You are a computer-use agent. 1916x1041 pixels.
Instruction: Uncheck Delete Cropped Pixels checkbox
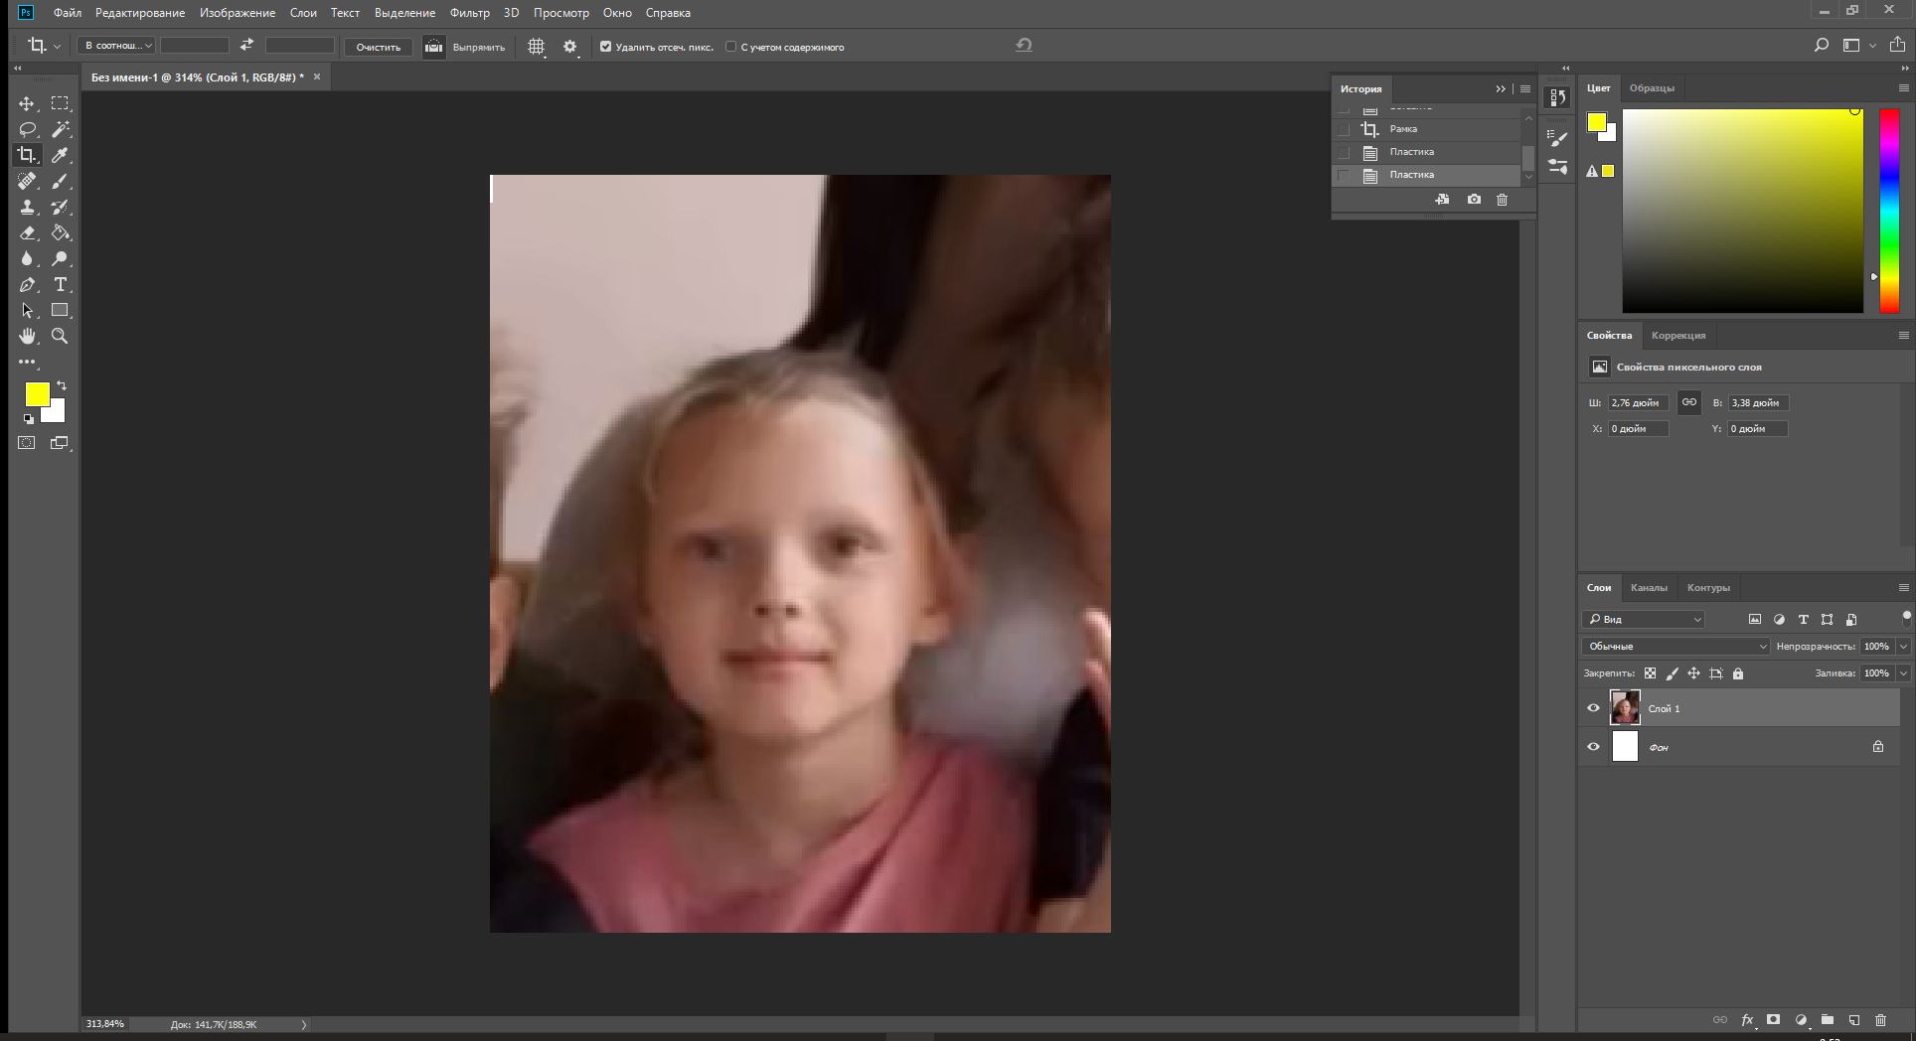(x=605, y=47)
